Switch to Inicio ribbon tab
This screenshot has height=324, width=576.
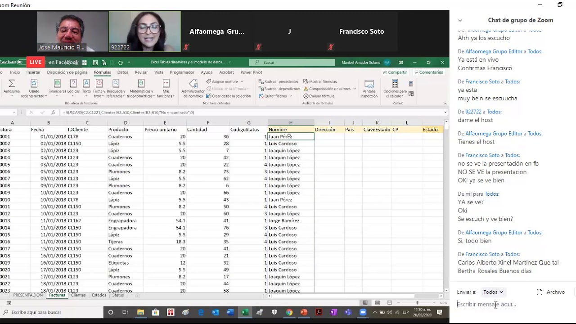15,72
